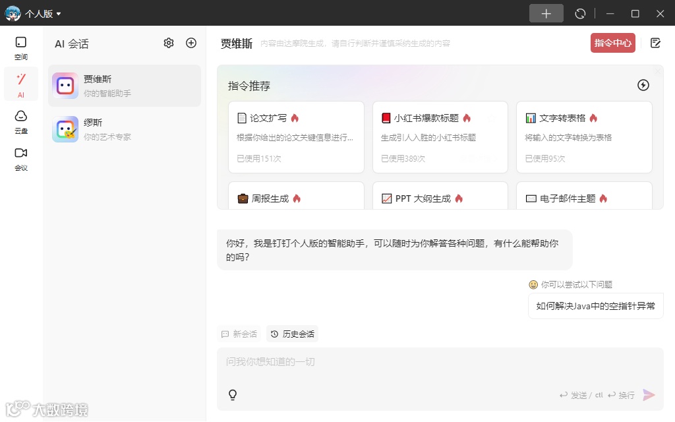This screenshot has width=675, height=422.
Task: Start a 新会话 new conversation
Action: (x=239, y=334)
